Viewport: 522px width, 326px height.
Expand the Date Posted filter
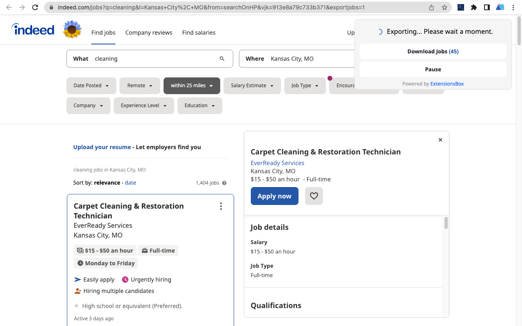(x=91, y=86)
